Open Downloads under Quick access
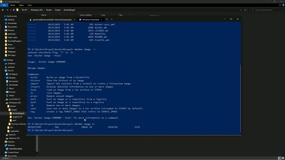Viewport: 285px width, 160px height. pos(12,23)
